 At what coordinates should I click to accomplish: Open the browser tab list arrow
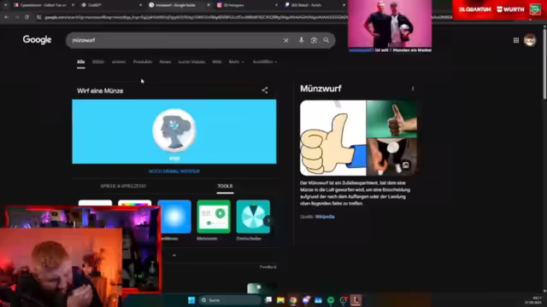tap(6, 5)
